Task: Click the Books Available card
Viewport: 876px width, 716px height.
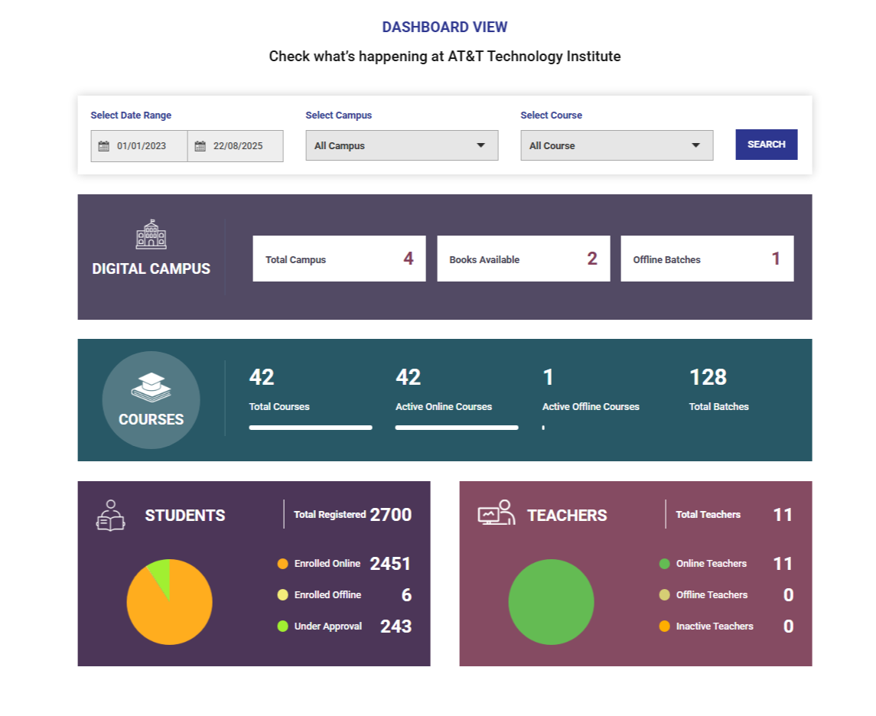Action: click(523, 259)
